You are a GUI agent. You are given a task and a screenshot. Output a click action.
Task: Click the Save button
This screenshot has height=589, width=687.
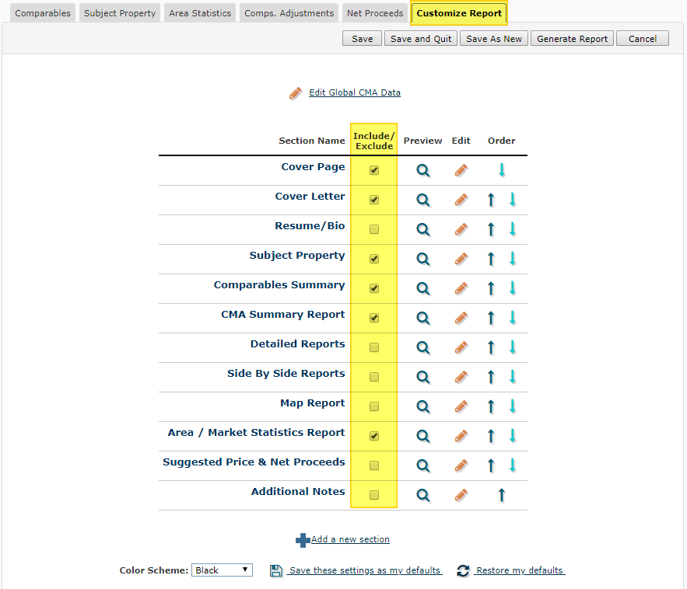(362, 39)
